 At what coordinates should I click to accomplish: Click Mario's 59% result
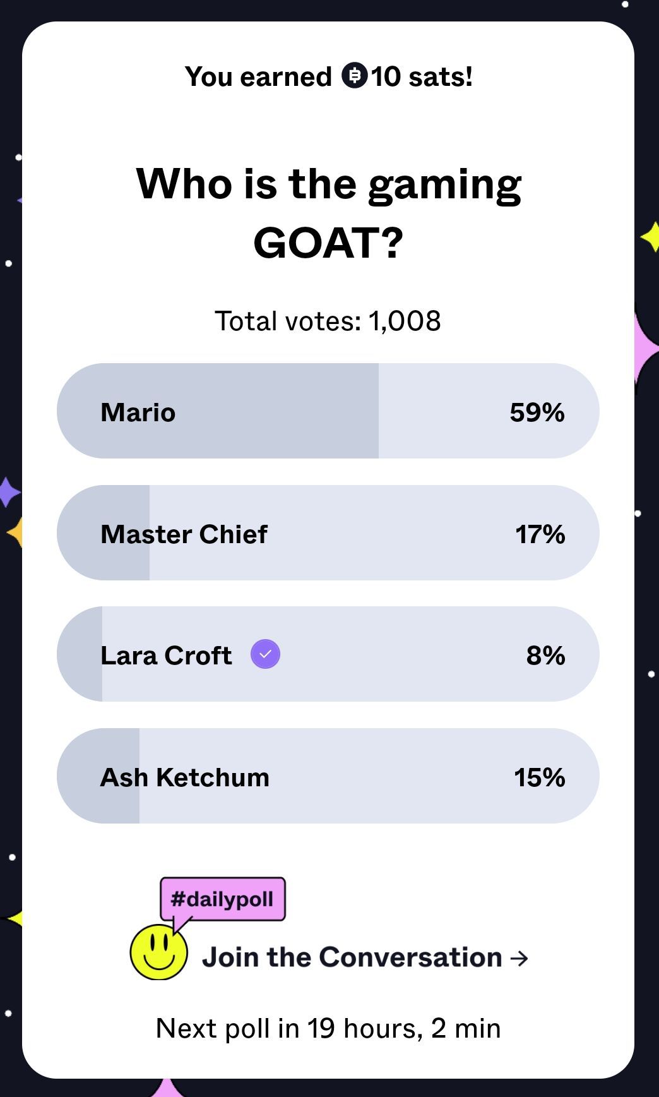coord(537,412)
